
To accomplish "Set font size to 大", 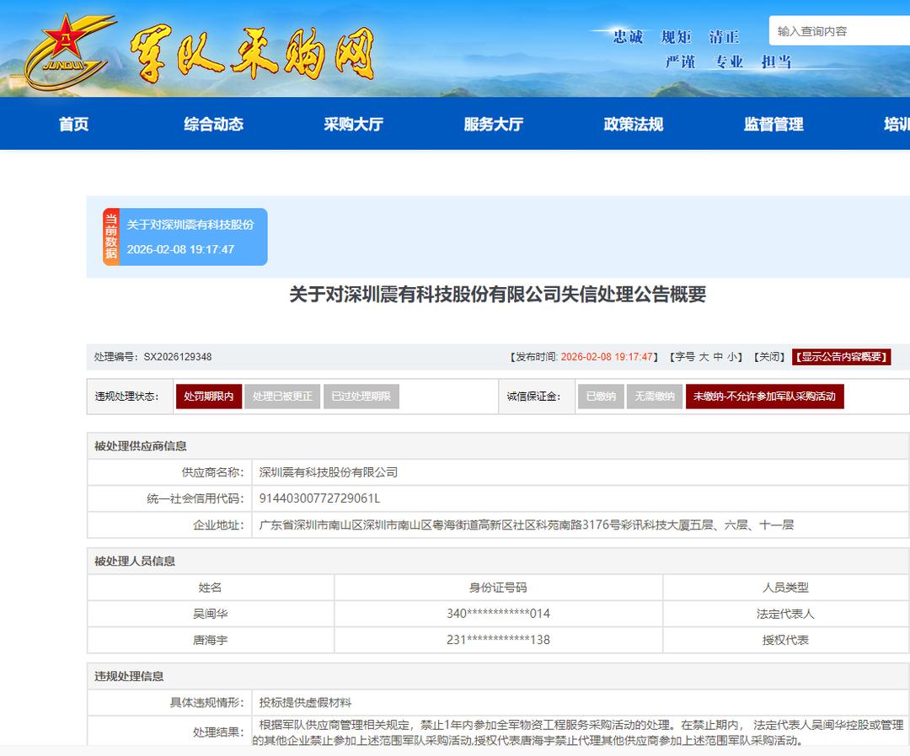I will pos(704,357).
